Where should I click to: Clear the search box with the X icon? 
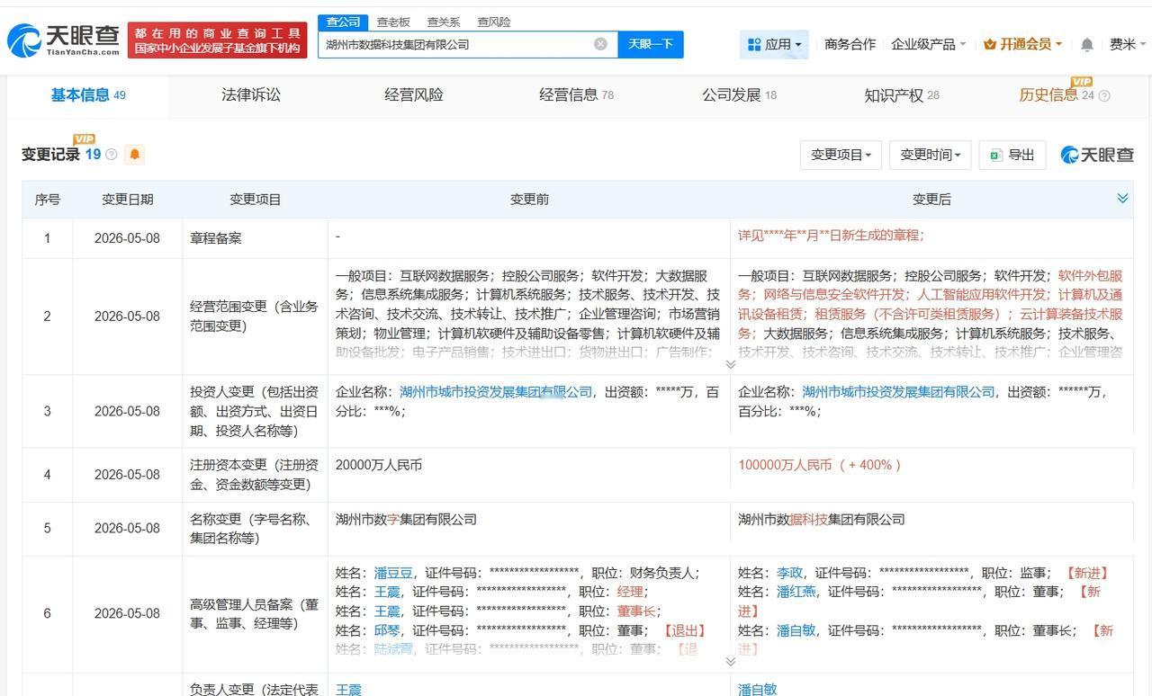coord(600,44)
